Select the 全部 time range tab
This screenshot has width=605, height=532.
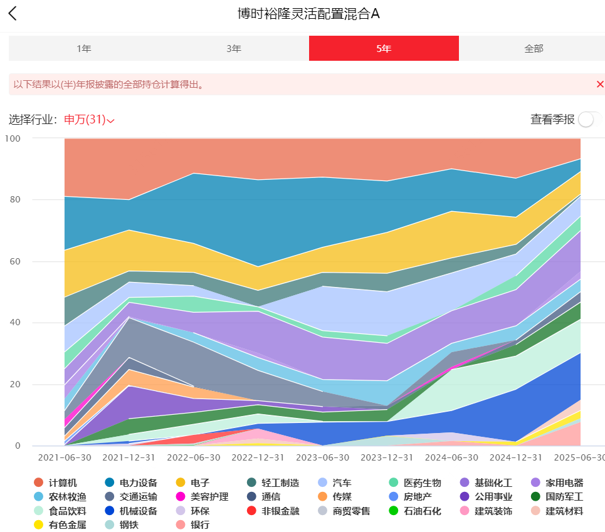click(534, 49)
